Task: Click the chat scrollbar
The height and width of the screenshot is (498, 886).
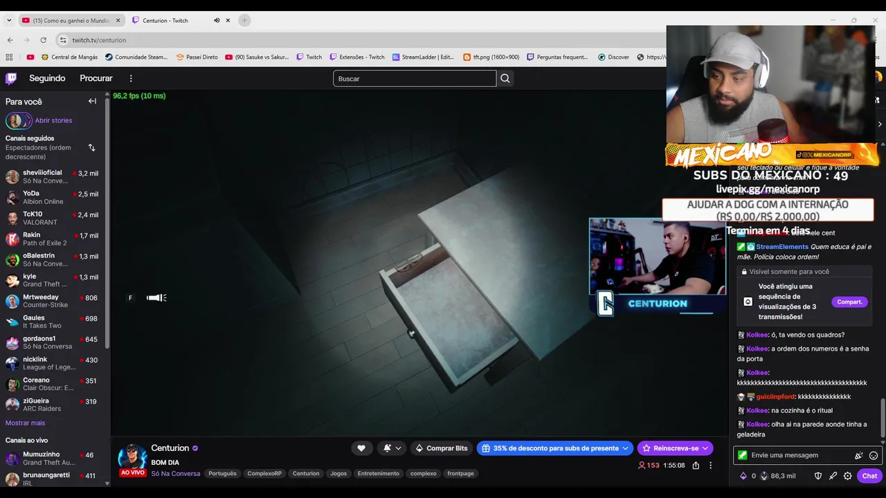Action: [882, 418]
